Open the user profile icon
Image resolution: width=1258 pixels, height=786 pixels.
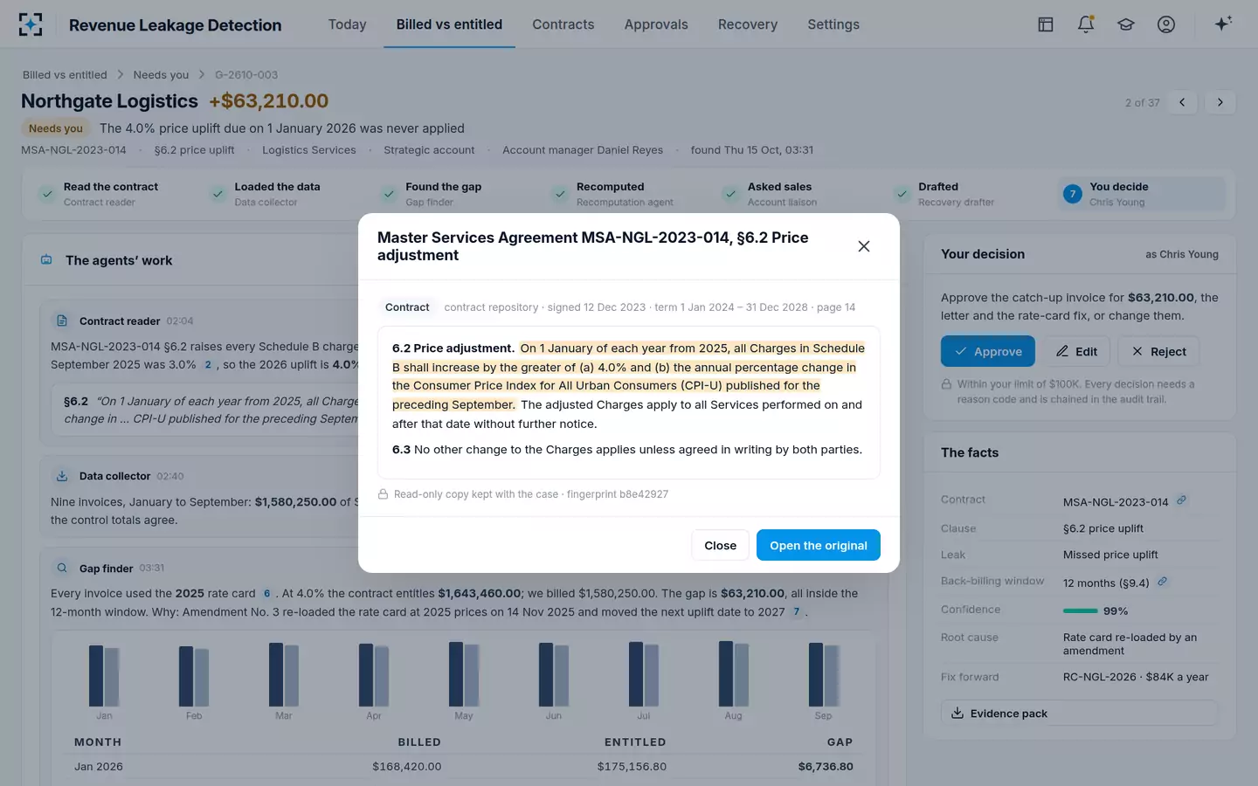pyautogui.click(x=1166, y=24)
